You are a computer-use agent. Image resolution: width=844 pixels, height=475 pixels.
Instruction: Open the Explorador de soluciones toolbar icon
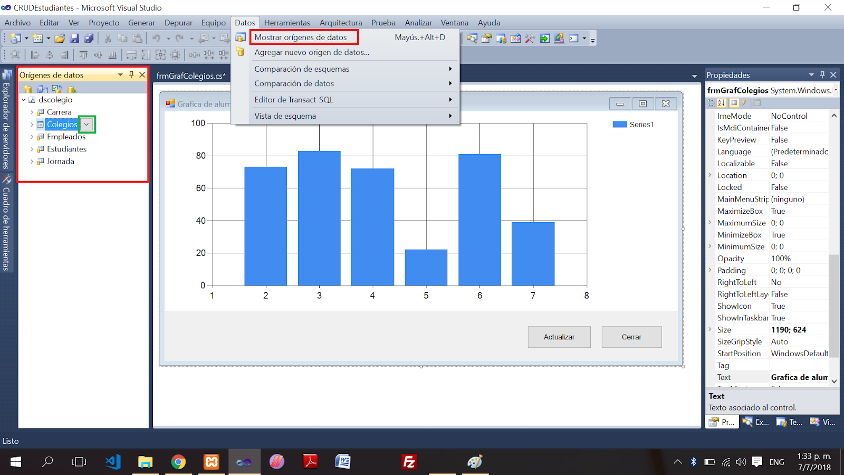pos(473,38)
